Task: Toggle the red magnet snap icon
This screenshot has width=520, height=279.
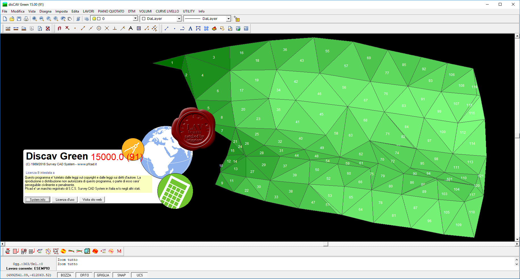Action: point(59,28)
